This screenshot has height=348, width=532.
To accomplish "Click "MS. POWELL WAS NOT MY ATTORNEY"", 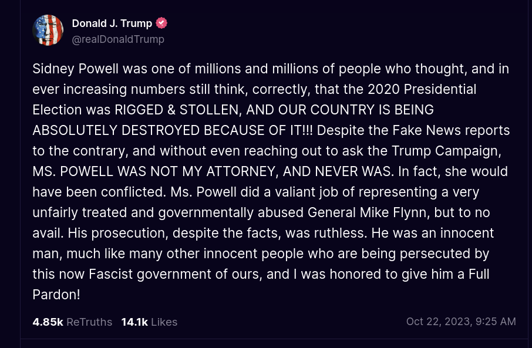I will point(154,171).
